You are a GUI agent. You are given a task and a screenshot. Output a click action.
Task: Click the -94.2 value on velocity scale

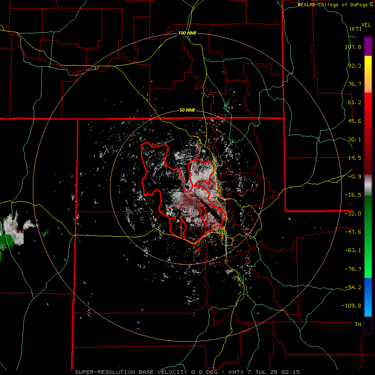(x=353, y=287)
